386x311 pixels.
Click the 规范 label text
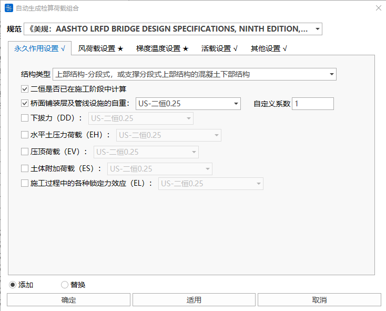(14, 29)
